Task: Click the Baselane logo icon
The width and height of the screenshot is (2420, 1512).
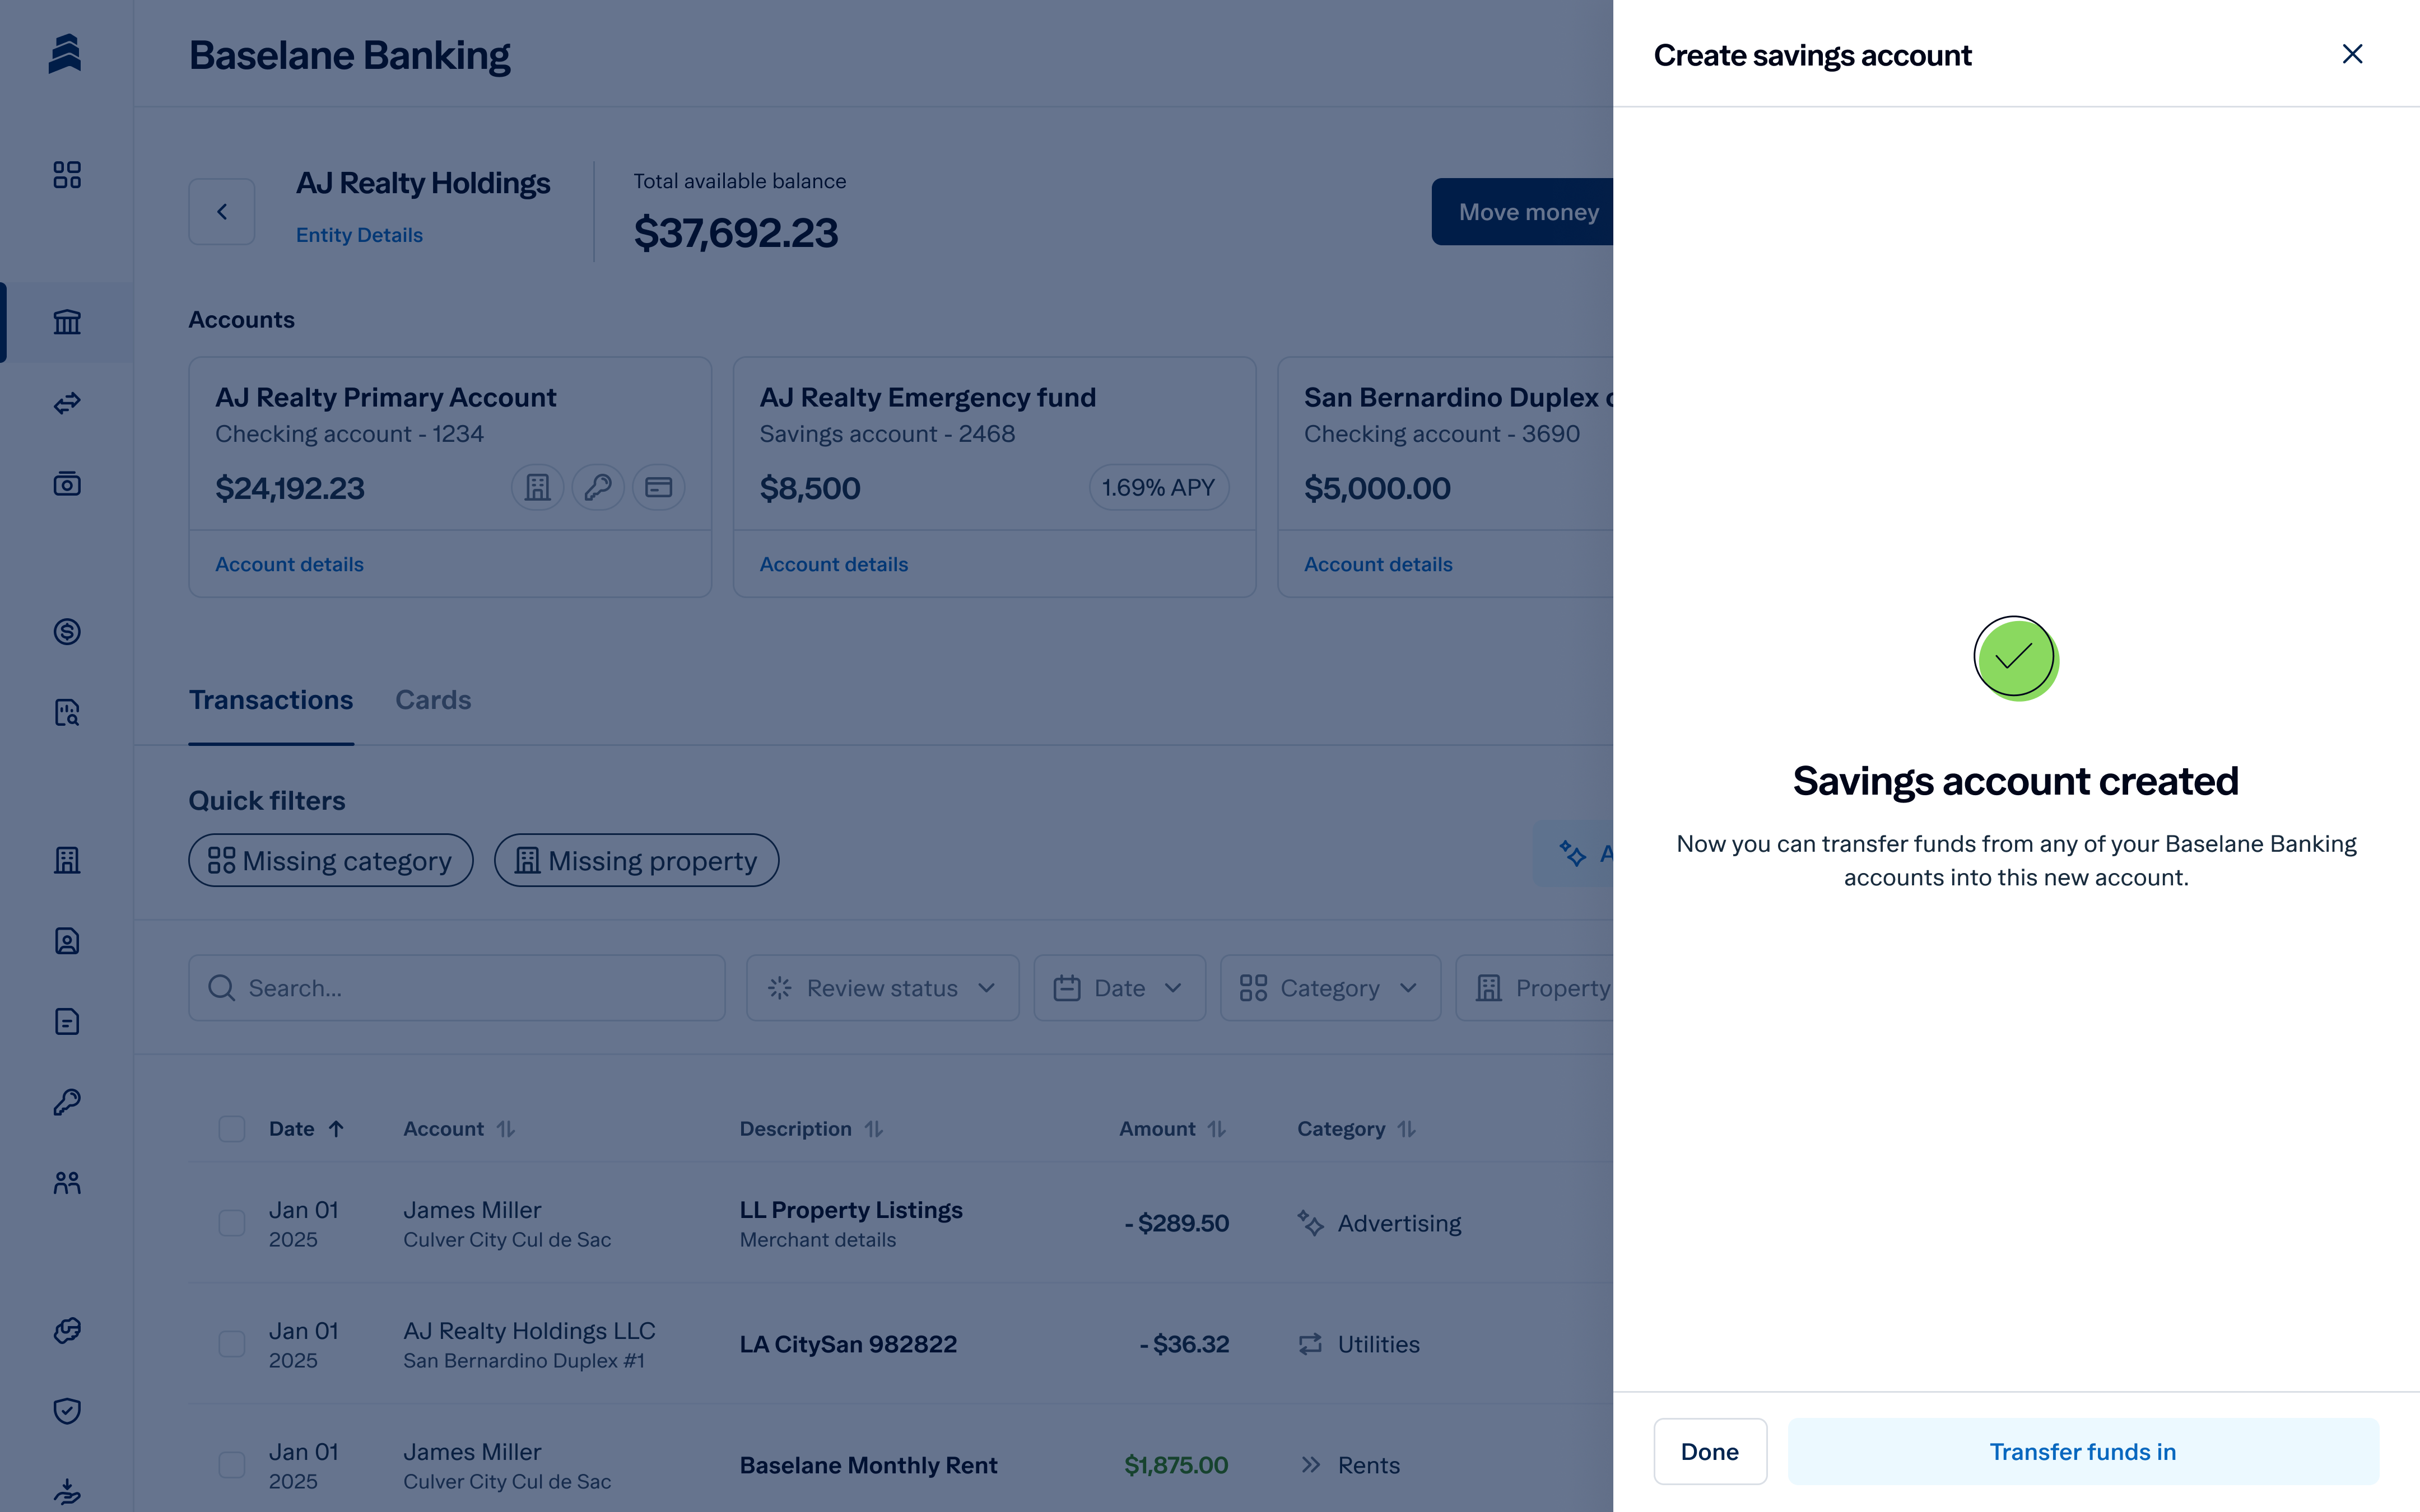Action: click(x=65, y=54)
